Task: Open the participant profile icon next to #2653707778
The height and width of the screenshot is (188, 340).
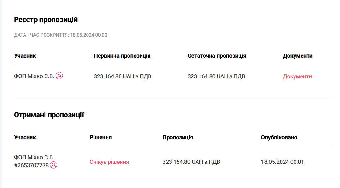Action: coord(53,165)
